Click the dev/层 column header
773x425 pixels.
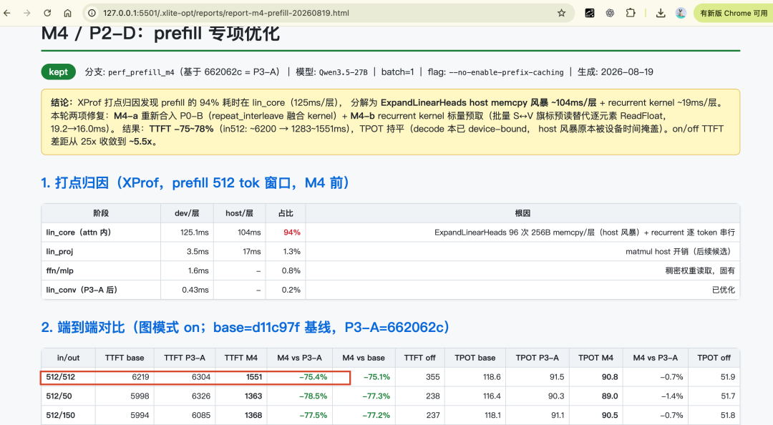(187, 213)
